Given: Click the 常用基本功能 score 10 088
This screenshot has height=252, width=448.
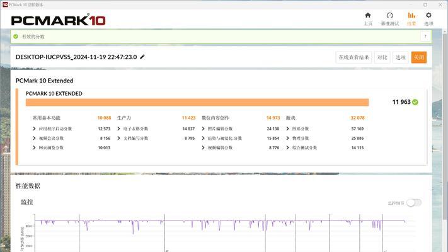Looking at the screenshot, I should (104, 118).
